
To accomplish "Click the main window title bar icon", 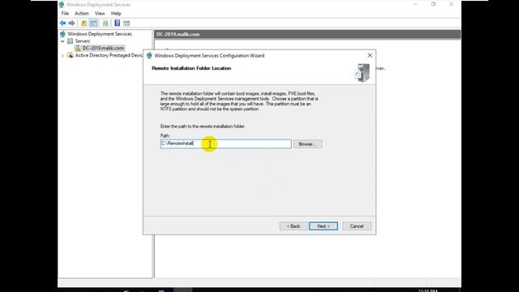I will tap(62, 4).
